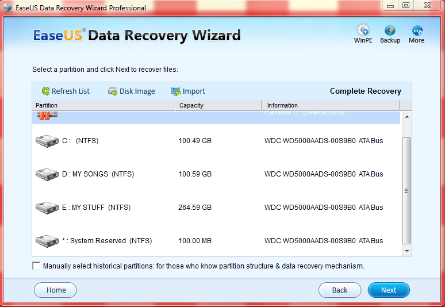Viewport: 445px width, 307px height.
Task: Click the disk information text in D: row
Action: (x=324, y=174)
